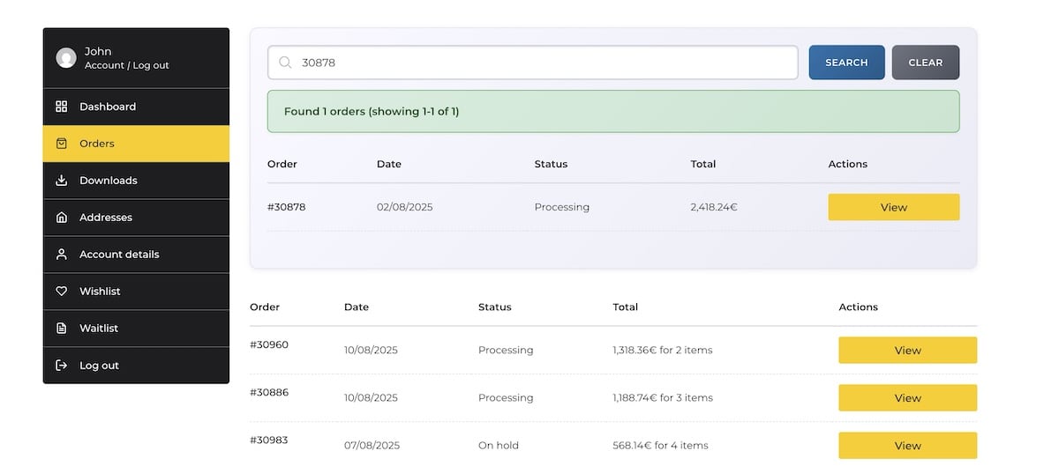Click '1,188.74€ for 3 items'

coord(663,397)
